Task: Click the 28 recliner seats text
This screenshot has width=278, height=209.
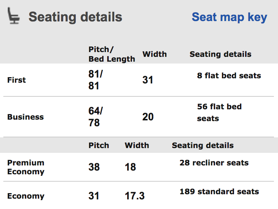Action: point(214,163)
